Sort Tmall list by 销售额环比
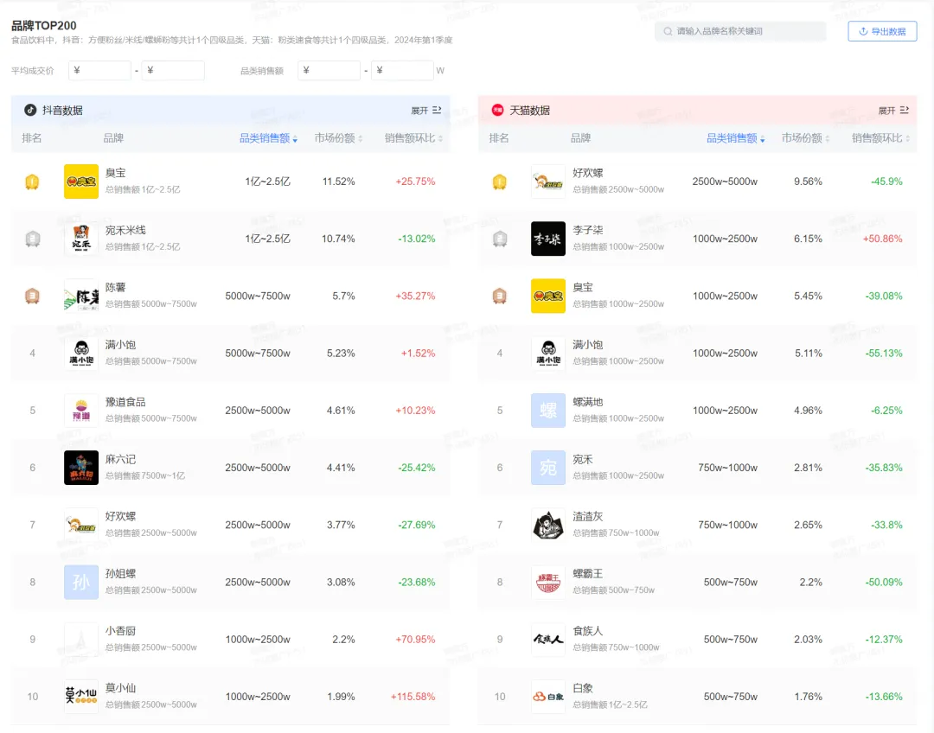The height and width of the screenshot is (733, 934). pos(880,138)
